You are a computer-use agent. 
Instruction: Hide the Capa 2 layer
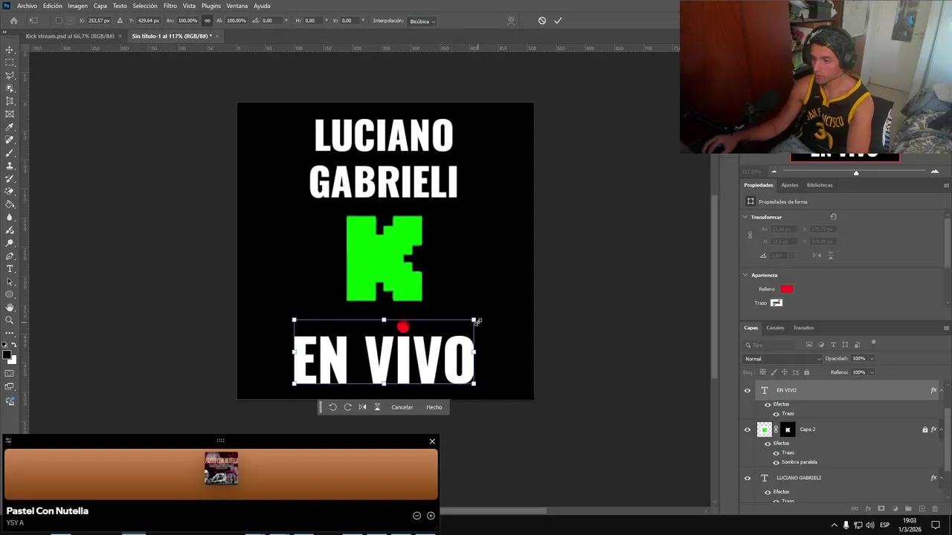(747, 429)
